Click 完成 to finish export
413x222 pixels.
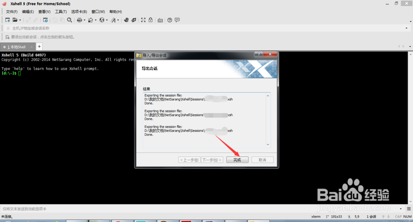(237, 160)
